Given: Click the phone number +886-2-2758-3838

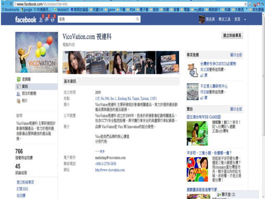Looking at the screenshot, I should tap(106, 164).
